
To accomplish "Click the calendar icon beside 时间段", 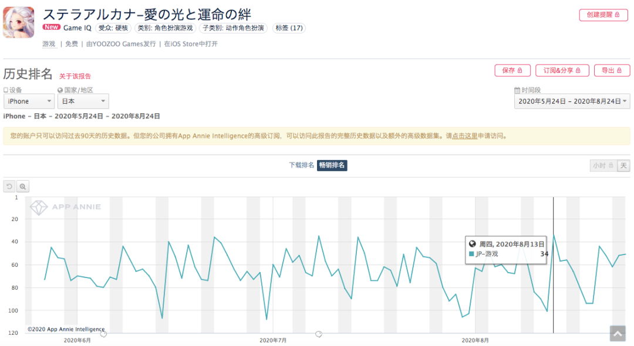I will tap(517, 90).
